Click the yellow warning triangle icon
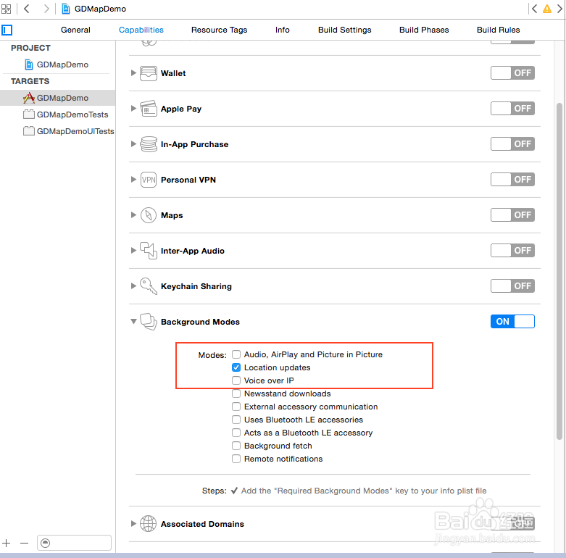This screenshot has width=566, height=558. [x=547, y=9]
